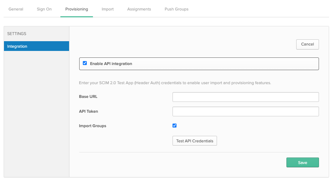Select the Provisioning tab
This screenshot has height=181, width=332.
pos(76,9)
